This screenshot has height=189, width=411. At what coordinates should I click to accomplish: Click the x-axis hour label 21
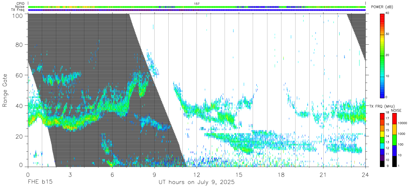[323, 175]
